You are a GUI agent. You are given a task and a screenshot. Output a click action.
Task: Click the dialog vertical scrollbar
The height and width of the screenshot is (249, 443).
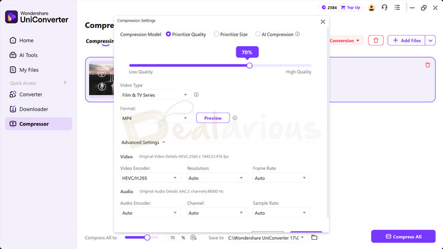[x=327, y=121]
